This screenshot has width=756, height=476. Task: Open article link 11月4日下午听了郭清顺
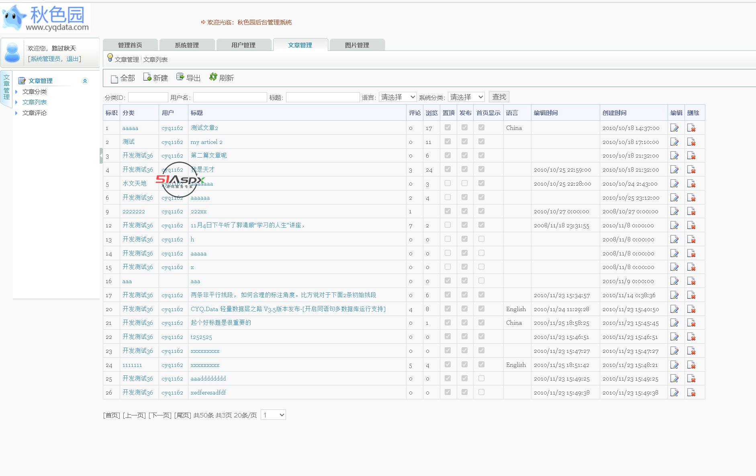[x=248, y=225]
